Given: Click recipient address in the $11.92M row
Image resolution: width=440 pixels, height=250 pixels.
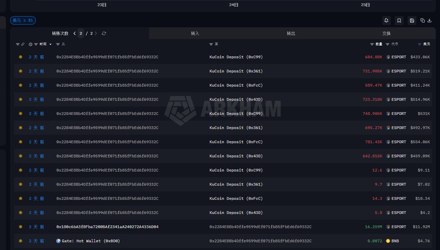Looking at the screenshot, I should [x=260, y=227].
